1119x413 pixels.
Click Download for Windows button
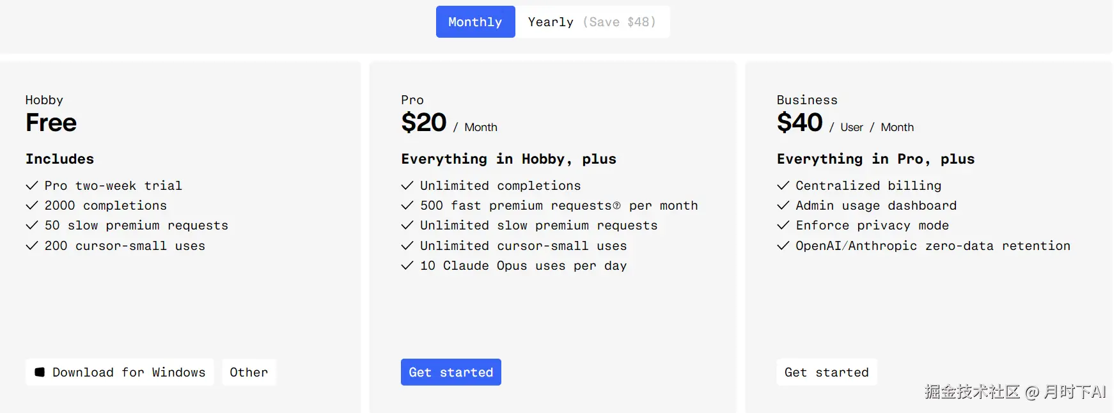click(x=120, y=372)
